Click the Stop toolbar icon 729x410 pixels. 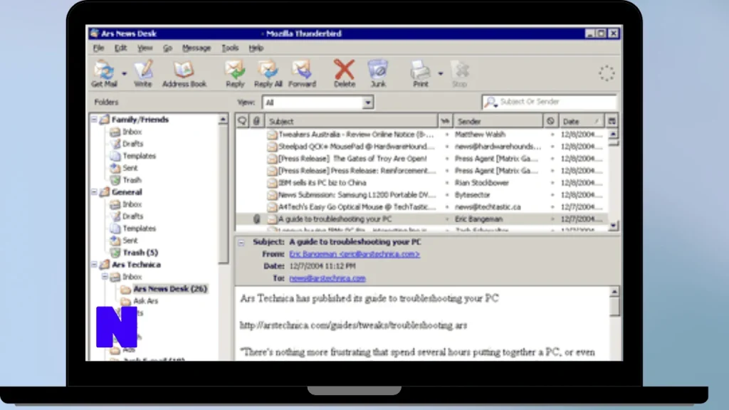pos(459,73)
